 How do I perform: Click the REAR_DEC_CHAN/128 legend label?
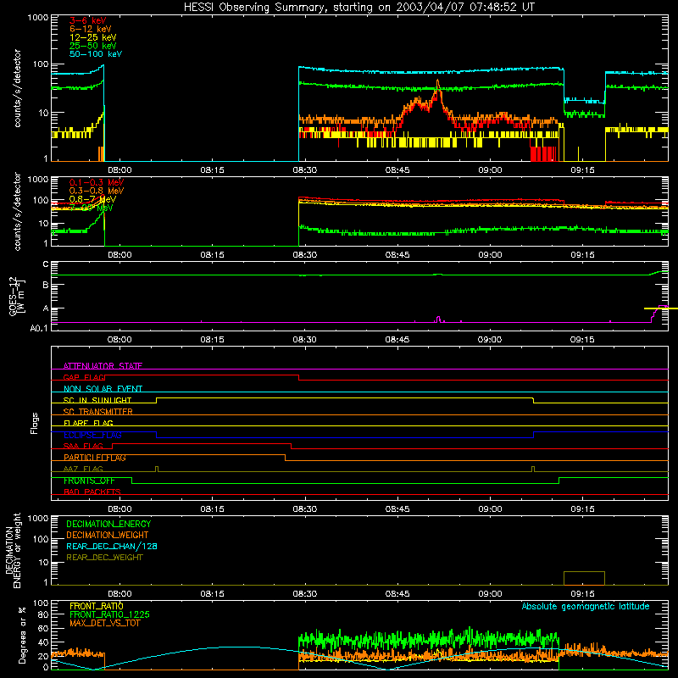[112, 546]
